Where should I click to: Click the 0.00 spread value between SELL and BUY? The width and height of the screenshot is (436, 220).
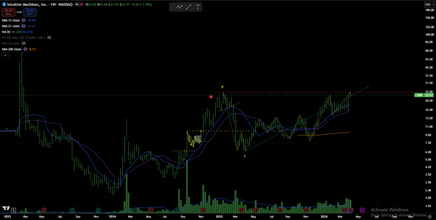coord(19,12)
